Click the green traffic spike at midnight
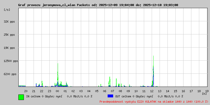 [x=58, y=75]
